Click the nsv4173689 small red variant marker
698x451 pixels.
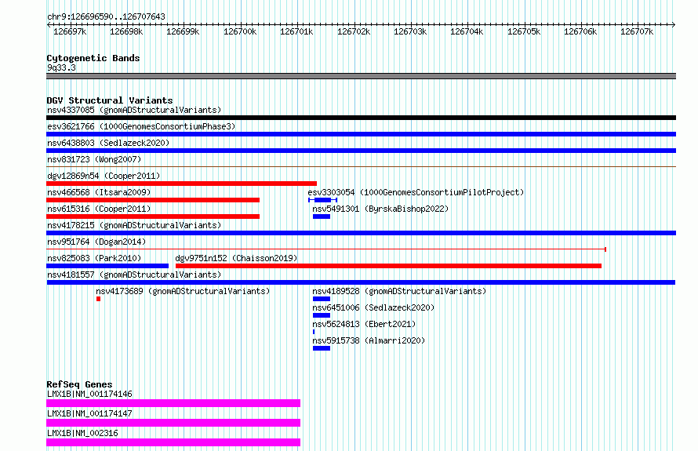(x=98, y=299)
